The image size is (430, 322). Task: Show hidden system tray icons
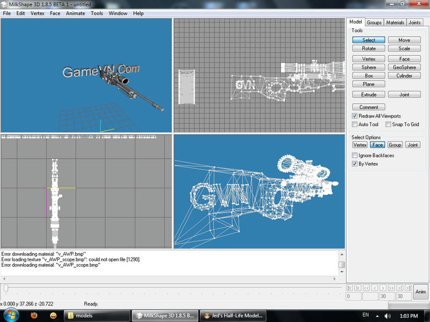pos(378,316)
